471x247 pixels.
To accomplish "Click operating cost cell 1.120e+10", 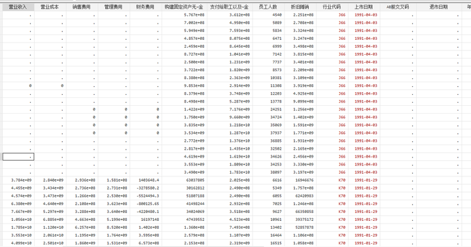I will (50, 227).
